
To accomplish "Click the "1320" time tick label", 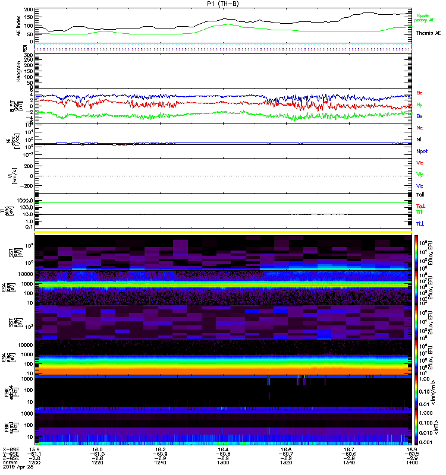I will tap(286, 463).
